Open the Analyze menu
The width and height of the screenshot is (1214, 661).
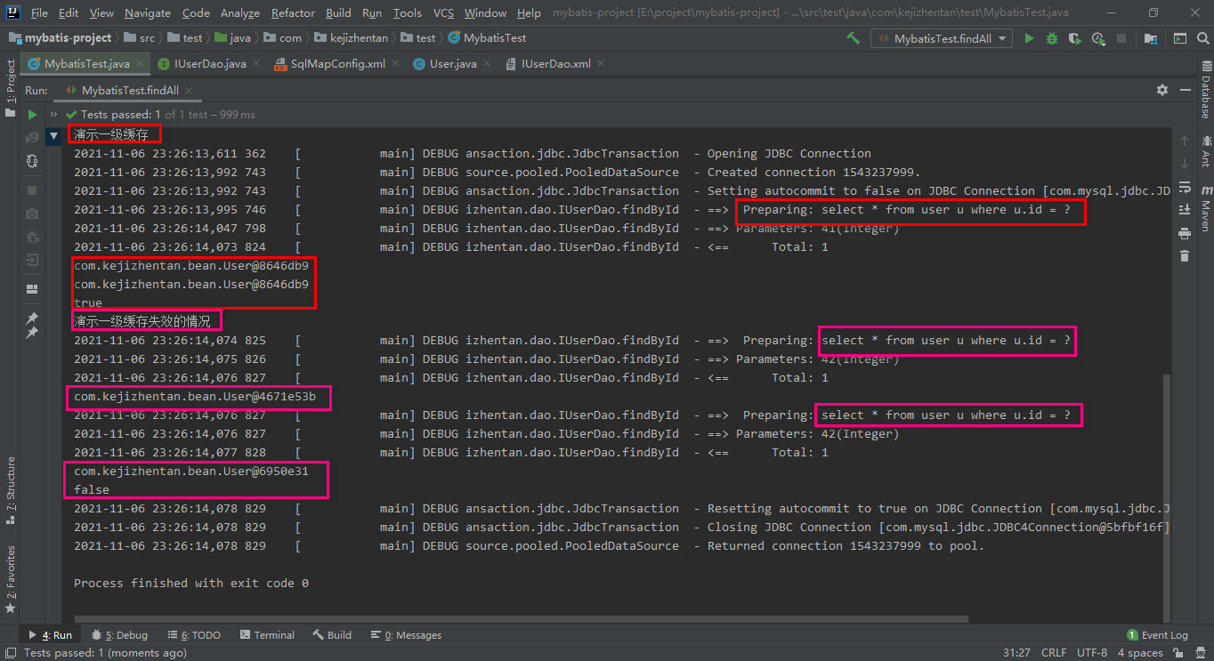tap(240, 13)
